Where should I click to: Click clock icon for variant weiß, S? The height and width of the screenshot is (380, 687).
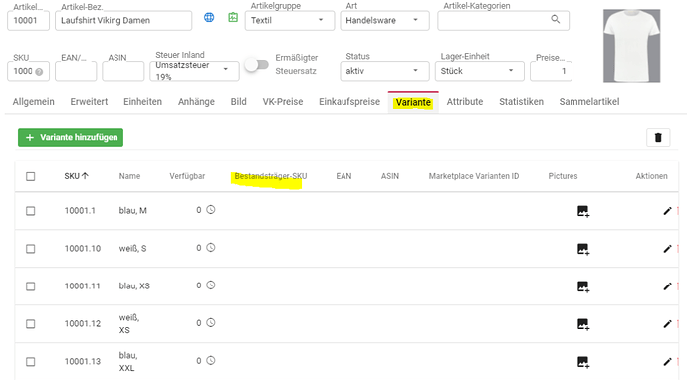point(211,248)
